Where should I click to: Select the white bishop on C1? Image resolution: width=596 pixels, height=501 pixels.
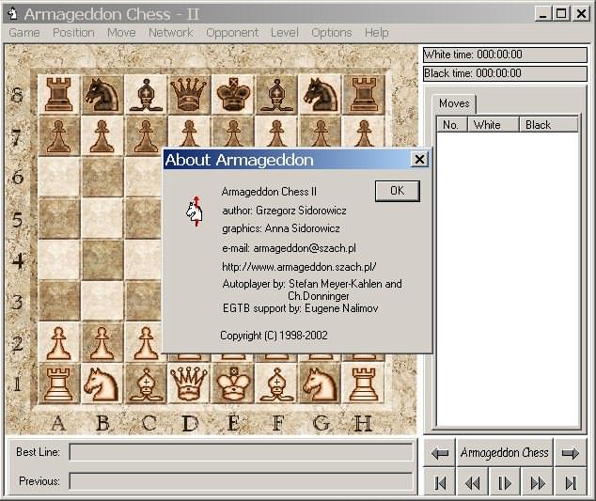click(146, 384)
